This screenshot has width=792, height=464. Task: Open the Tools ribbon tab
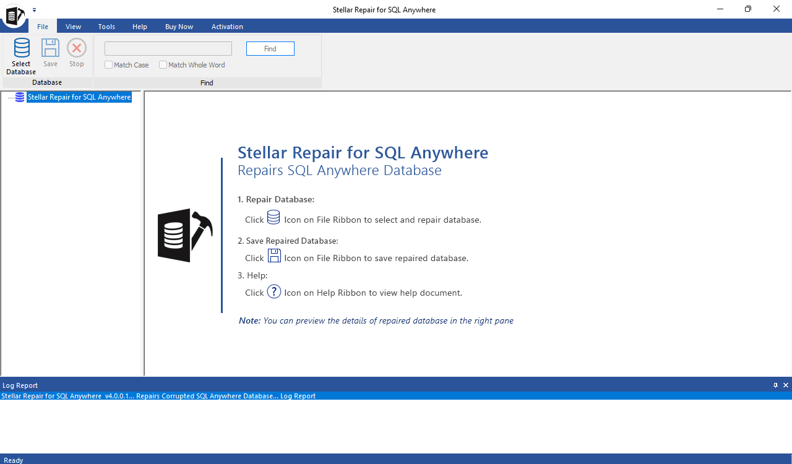(x=106, y=27)
